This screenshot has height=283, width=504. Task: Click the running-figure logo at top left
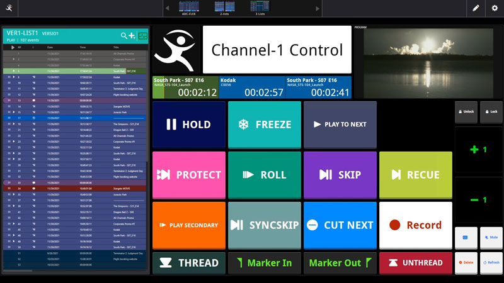click(x=8, y=8)
